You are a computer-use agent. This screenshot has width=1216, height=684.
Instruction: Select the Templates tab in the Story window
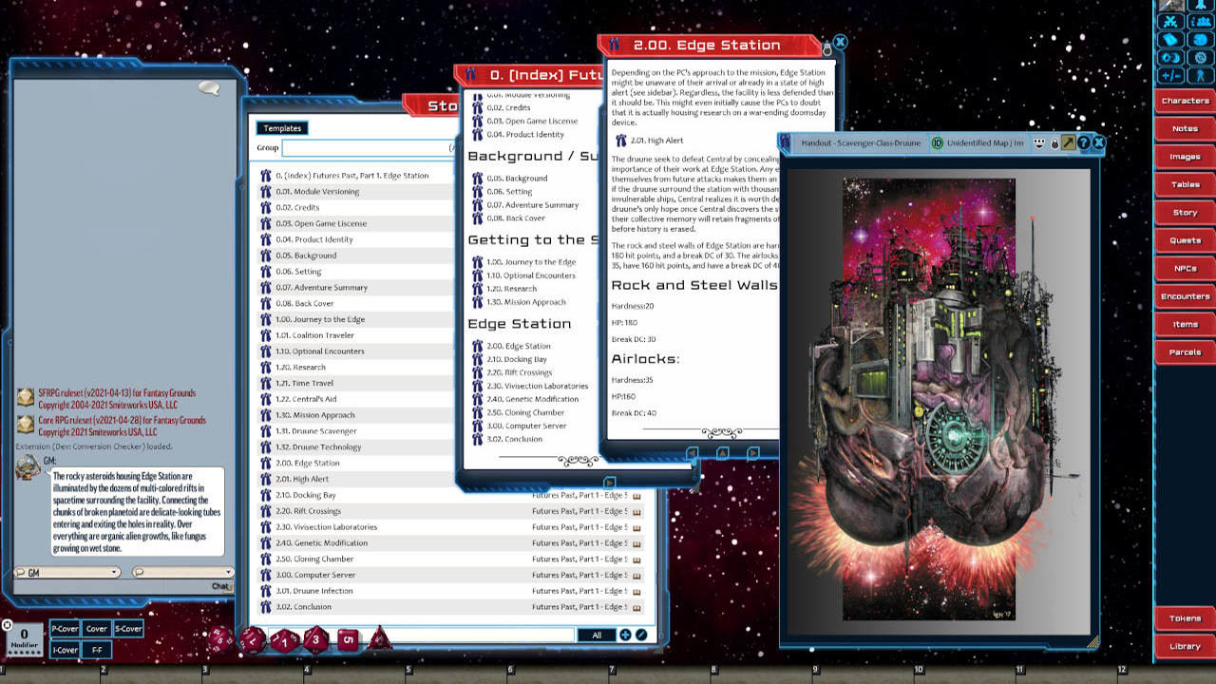(x=281, y=127)
